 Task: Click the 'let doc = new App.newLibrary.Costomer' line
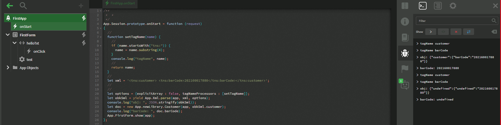pos(167,107)
